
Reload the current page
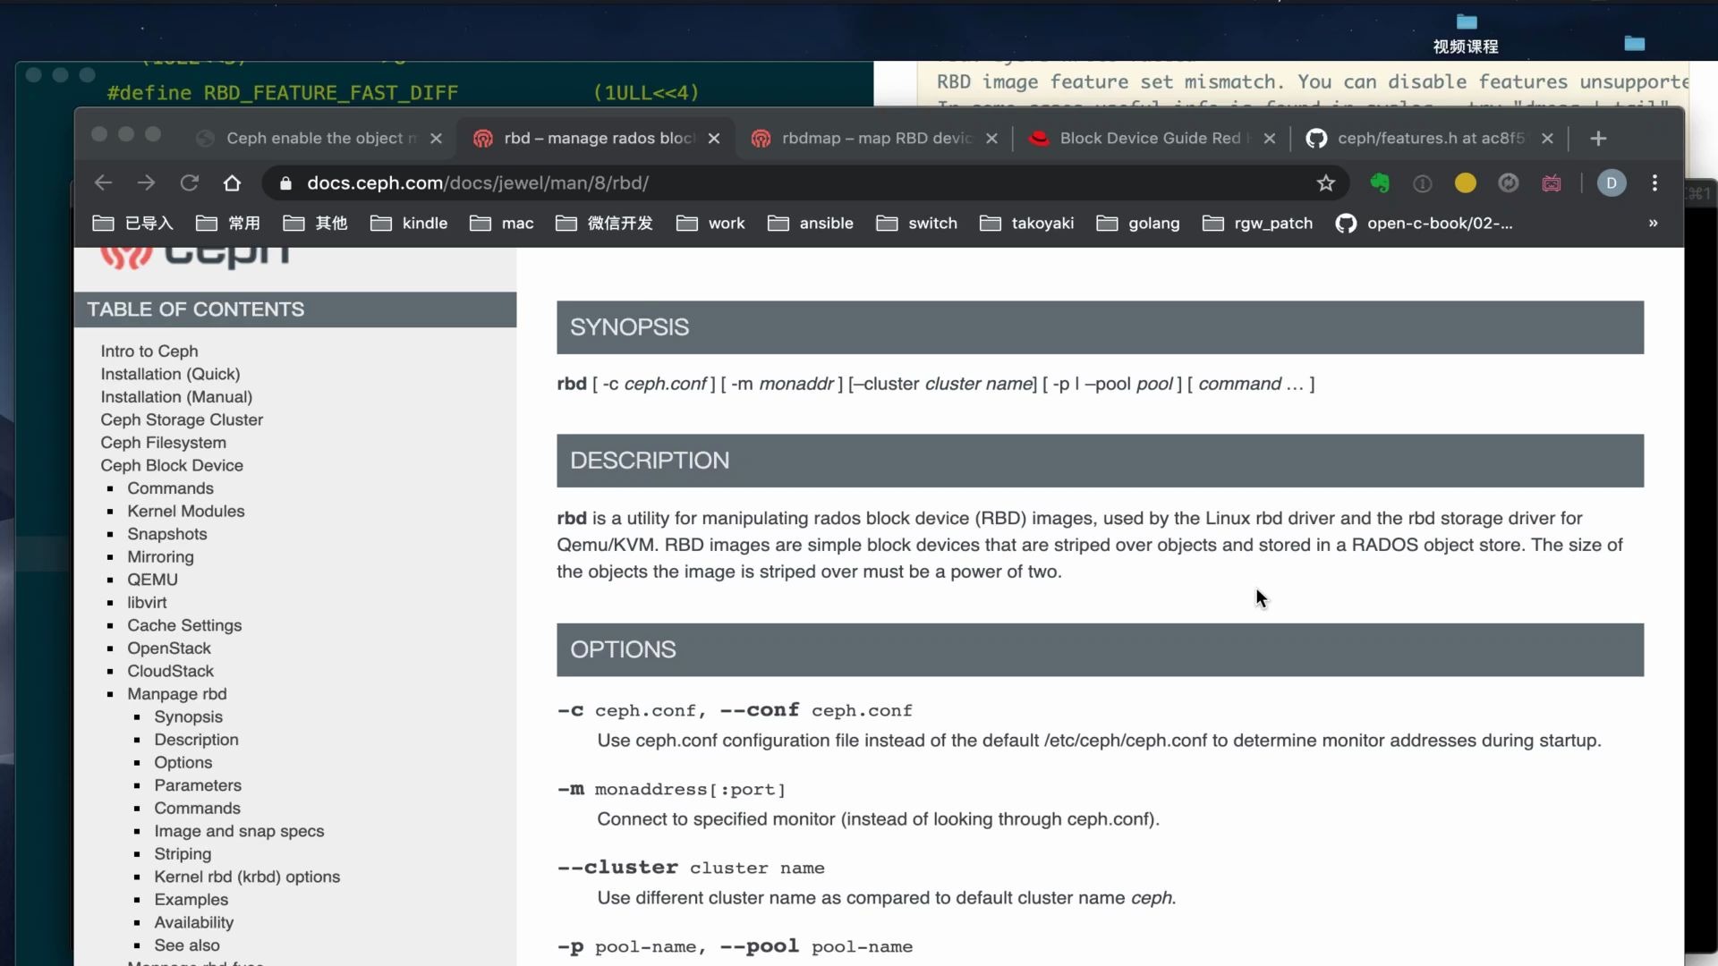(x=189, y=183)
